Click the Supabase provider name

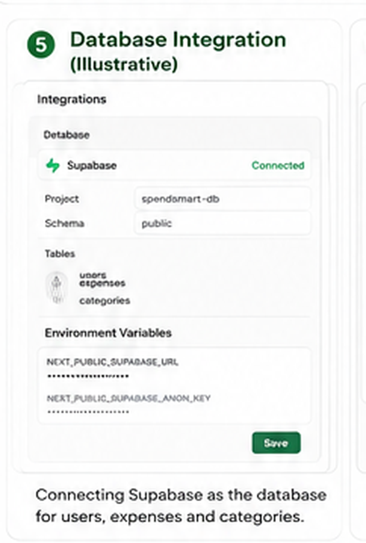[x=92, y=165]
